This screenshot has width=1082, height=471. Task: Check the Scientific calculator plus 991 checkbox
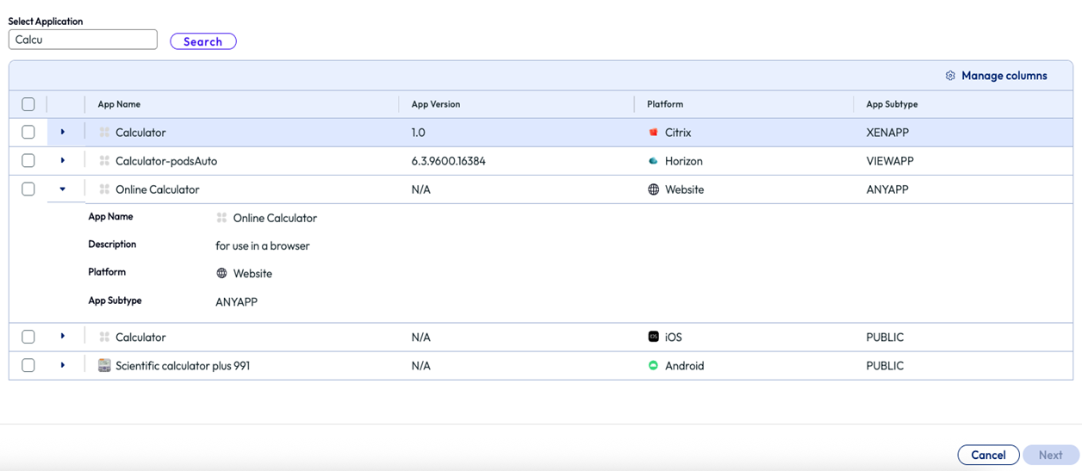point(28,365)
